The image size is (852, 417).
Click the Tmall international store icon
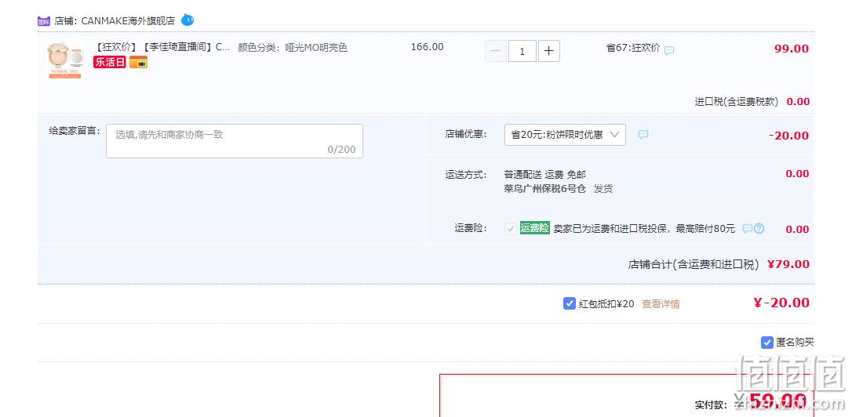pos(44,21)
